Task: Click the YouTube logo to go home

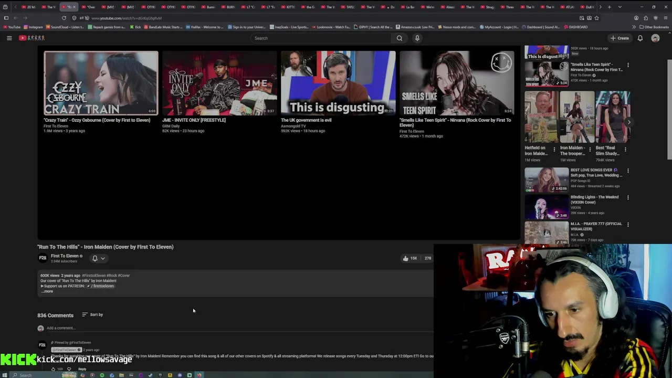Action: point(32,38)
